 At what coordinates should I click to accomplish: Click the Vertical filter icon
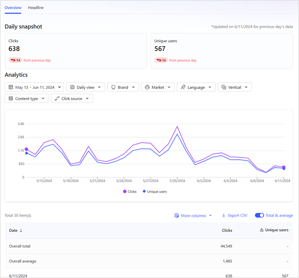coord(224,87)
